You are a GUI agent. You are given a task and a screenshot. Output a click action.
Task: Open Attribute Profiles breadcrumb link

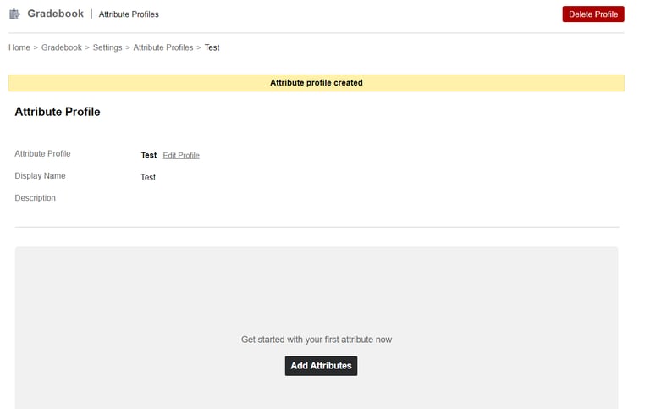pos(163,47)
